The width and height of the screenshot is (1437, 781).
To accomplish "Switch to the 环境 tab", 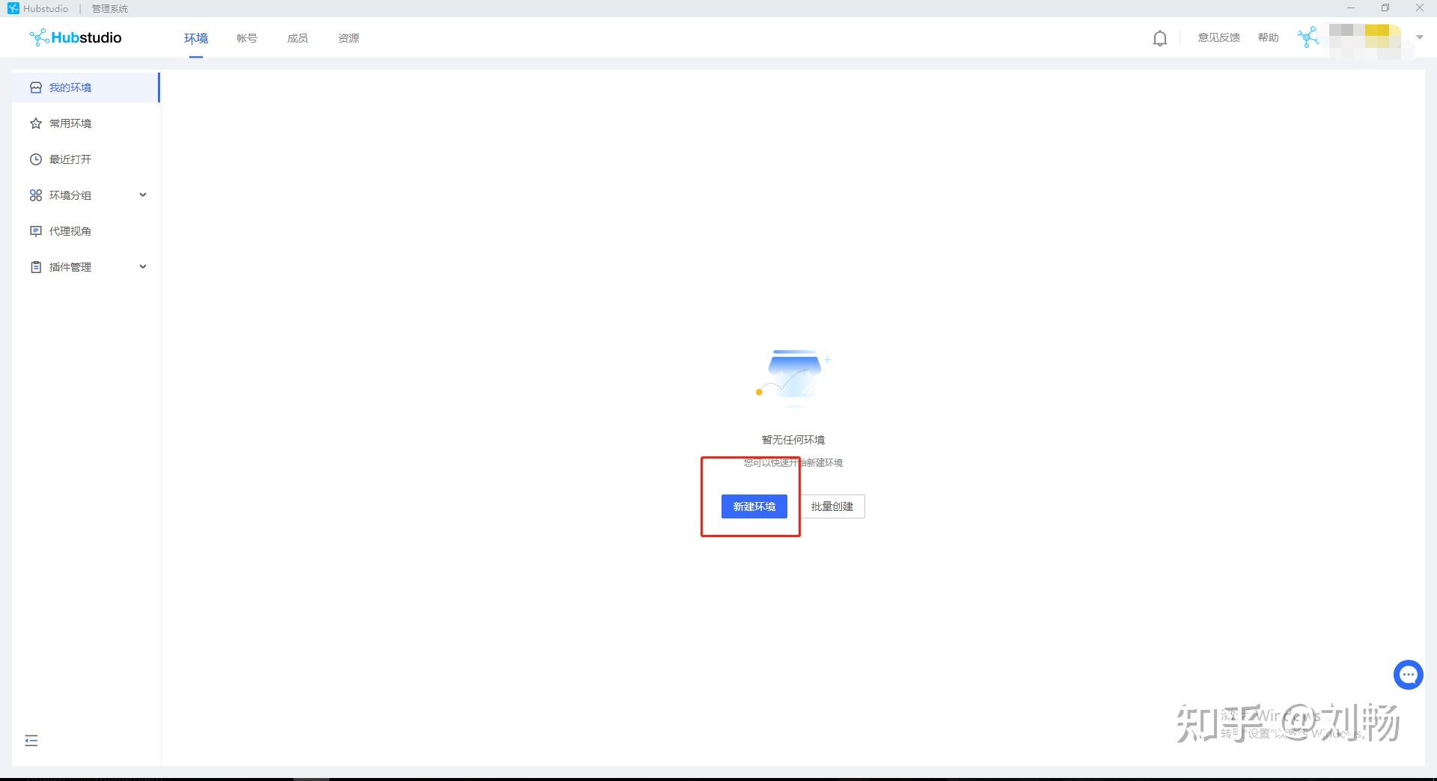I will [196, 38].
